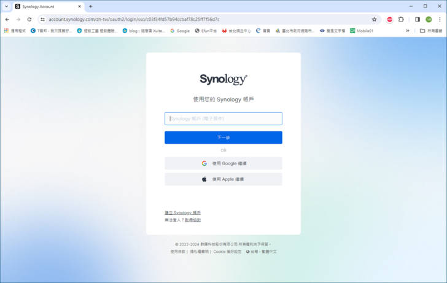This screenshot has width=447, height=283.
Task: Open the 首頁 bookmark
Action: click(x=263, y=31)
